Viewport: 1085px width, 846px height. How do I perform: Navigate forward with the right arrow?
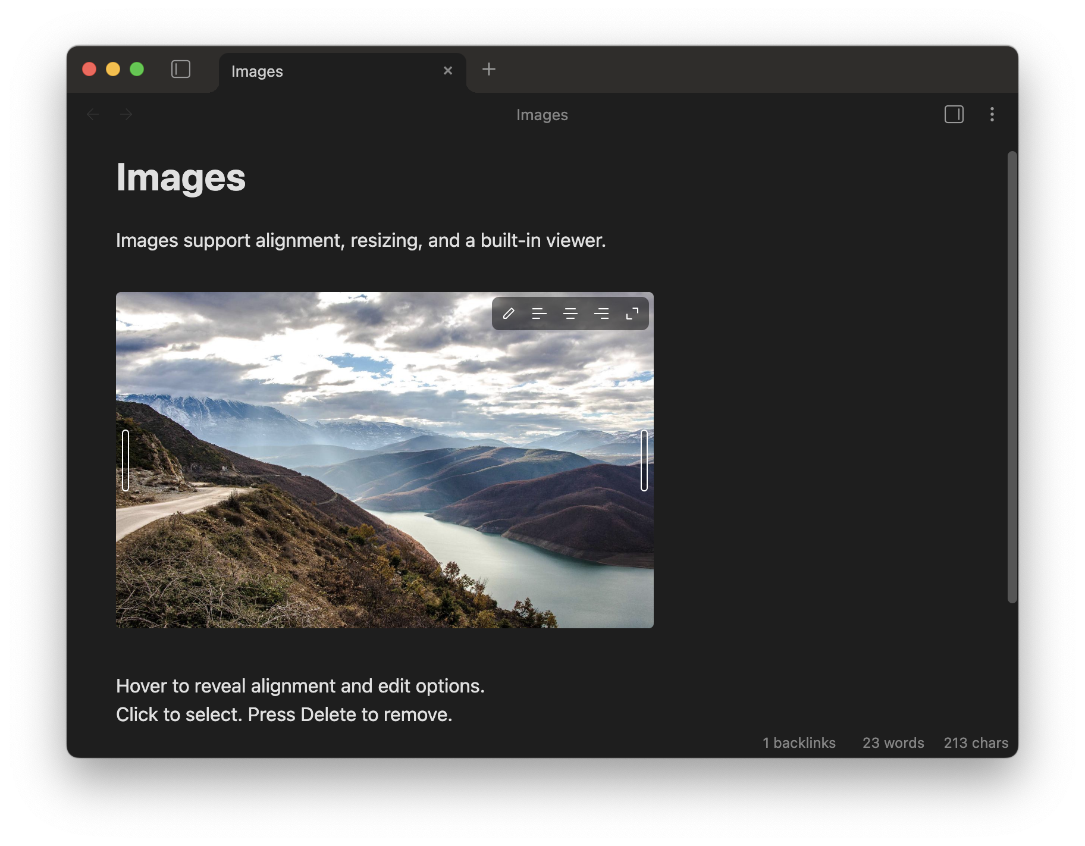pos(126,114)
